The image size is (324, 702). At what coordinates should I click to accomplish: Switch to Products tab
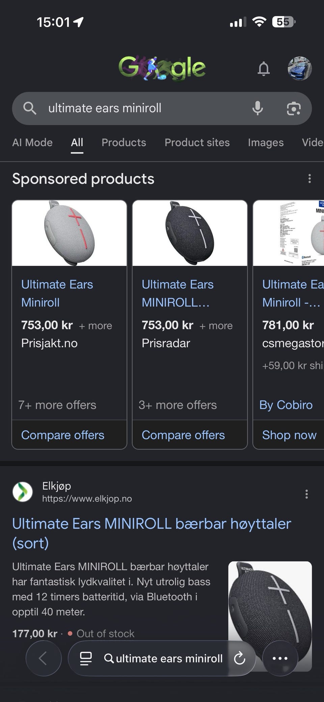tap(124, 142)
